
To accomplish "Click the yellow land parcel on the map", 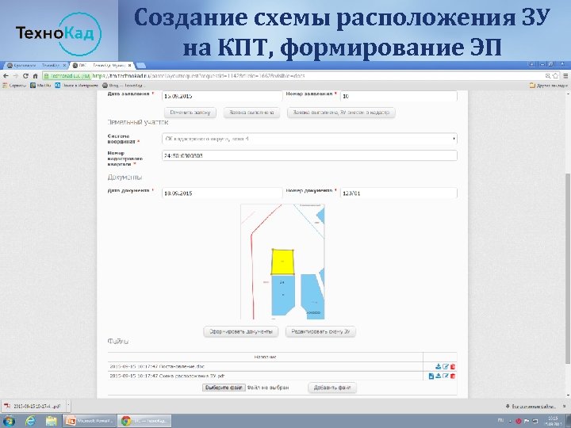I will (282, 262).
